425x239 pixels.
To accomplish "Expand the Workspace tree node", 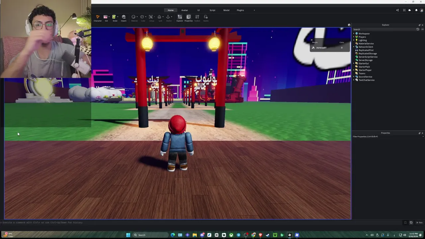I will [354, 34].
